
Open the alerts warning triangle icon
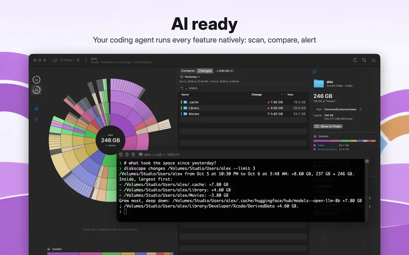click(373, 60)
